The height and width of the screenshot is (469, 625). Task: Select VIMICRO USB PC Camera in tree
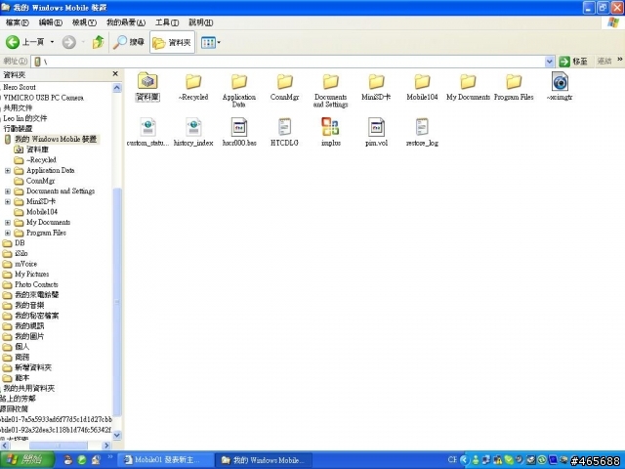[x=43, y=98]
